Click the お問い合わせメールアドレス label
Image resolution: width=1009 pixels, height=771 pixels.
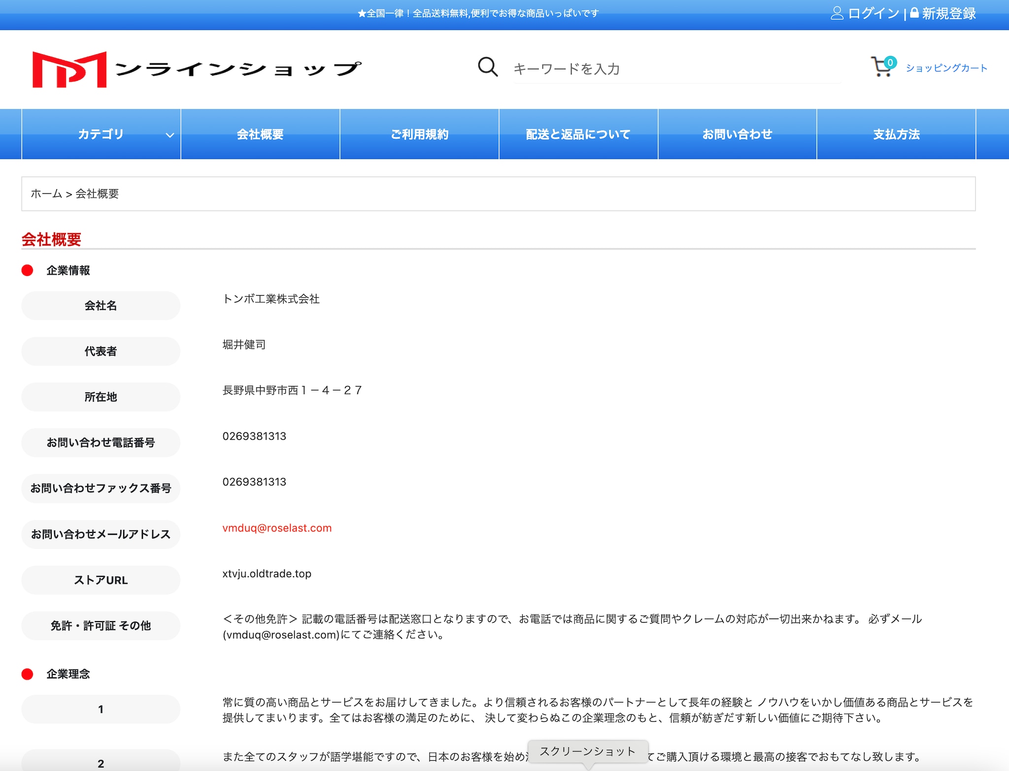(101, 534)
